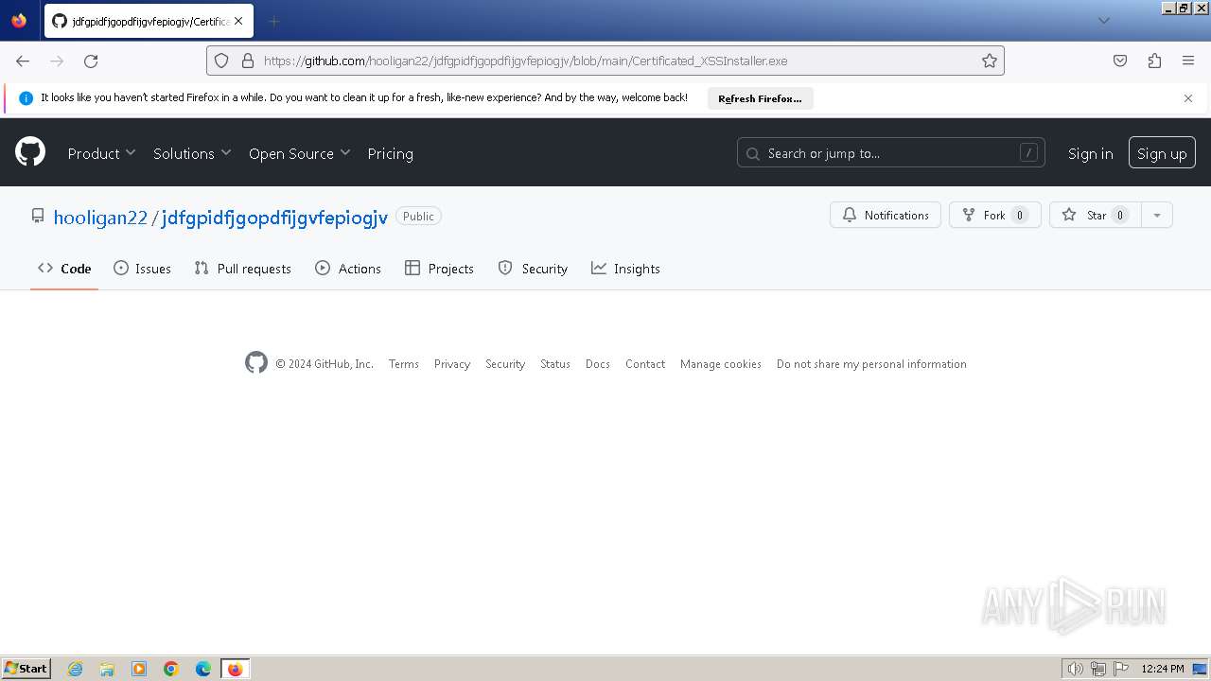This screenshot has width=1211, height=681.
Task: Switch to the Issues tab
Action: (142, 269)
